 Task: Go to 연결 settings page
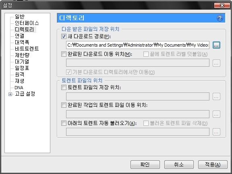tap(19, 36)
